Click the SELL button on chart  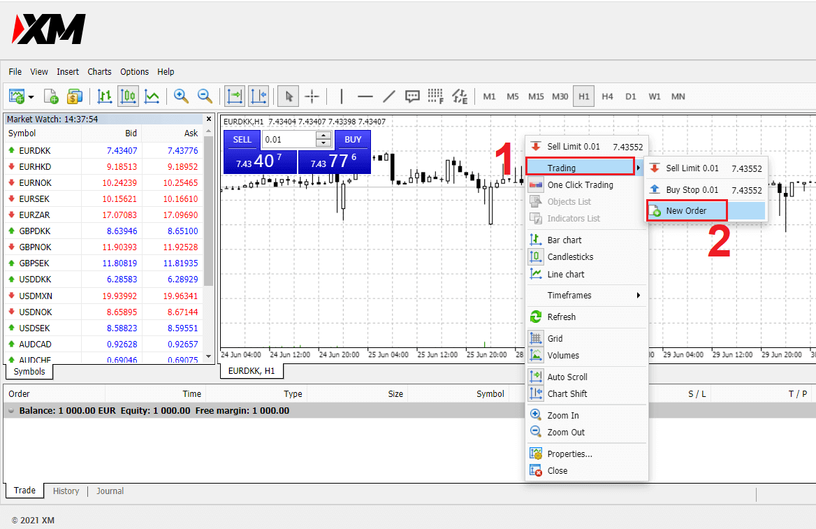click(x=242, y=140)
